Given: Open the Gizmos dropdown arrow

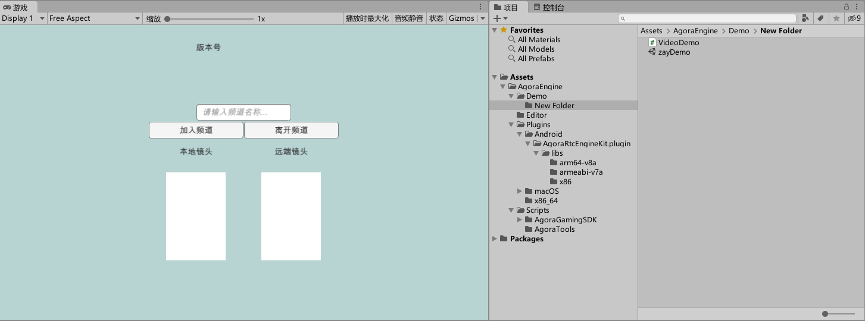Looking at the screenshot, I should point(482,18).
